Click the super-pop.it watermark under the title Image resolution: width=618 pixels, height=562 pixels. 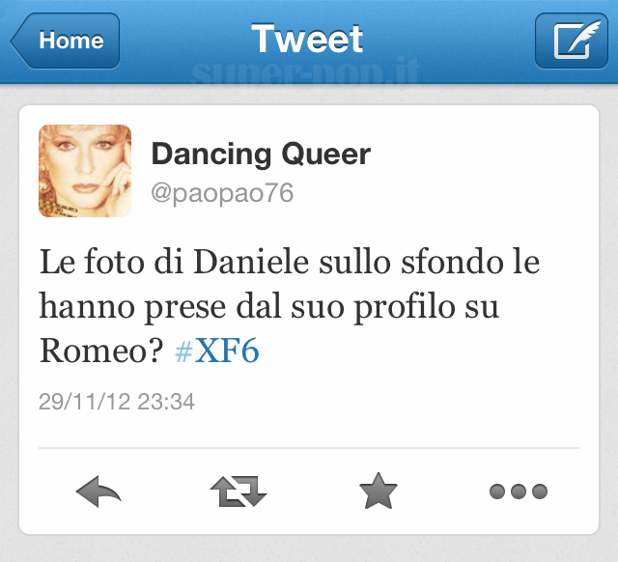pyautogui.click(x=305, y=72)
